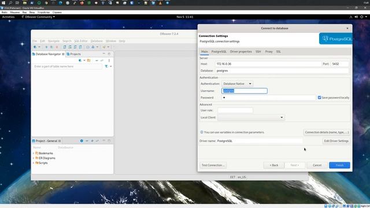Open the Database Navigator view menu dots
370x208 pixels.
pyautogui.click(x=109, y=60)
